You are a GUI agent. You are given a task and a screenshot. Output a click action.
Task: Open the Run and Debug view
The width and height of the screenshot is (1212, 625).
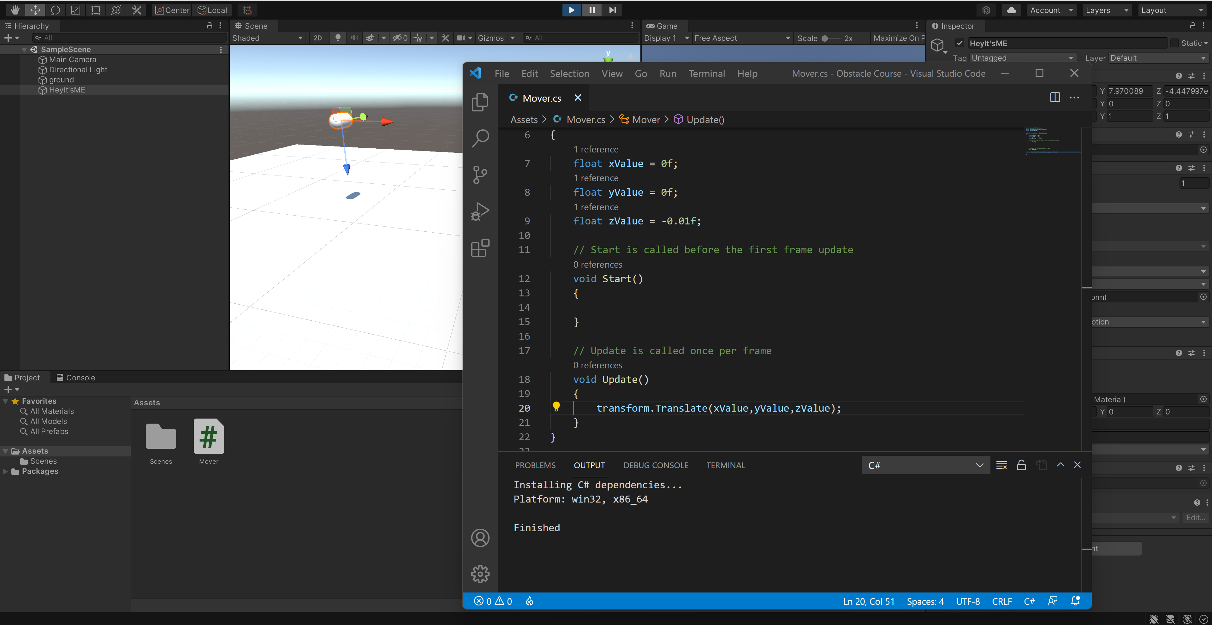(480, 211)
